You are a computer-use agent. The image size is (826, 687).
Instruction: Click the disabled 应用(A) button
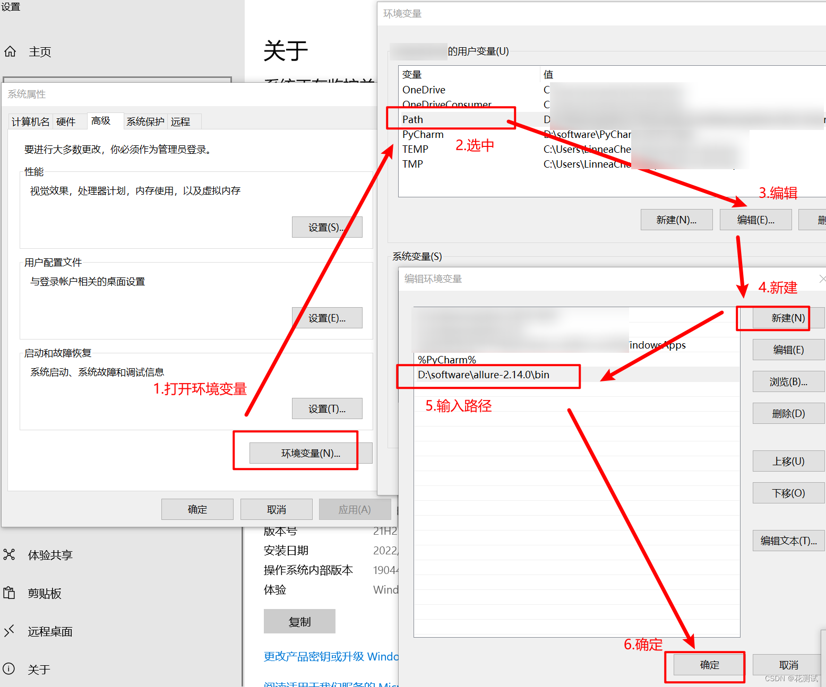[x=355, y=509]
